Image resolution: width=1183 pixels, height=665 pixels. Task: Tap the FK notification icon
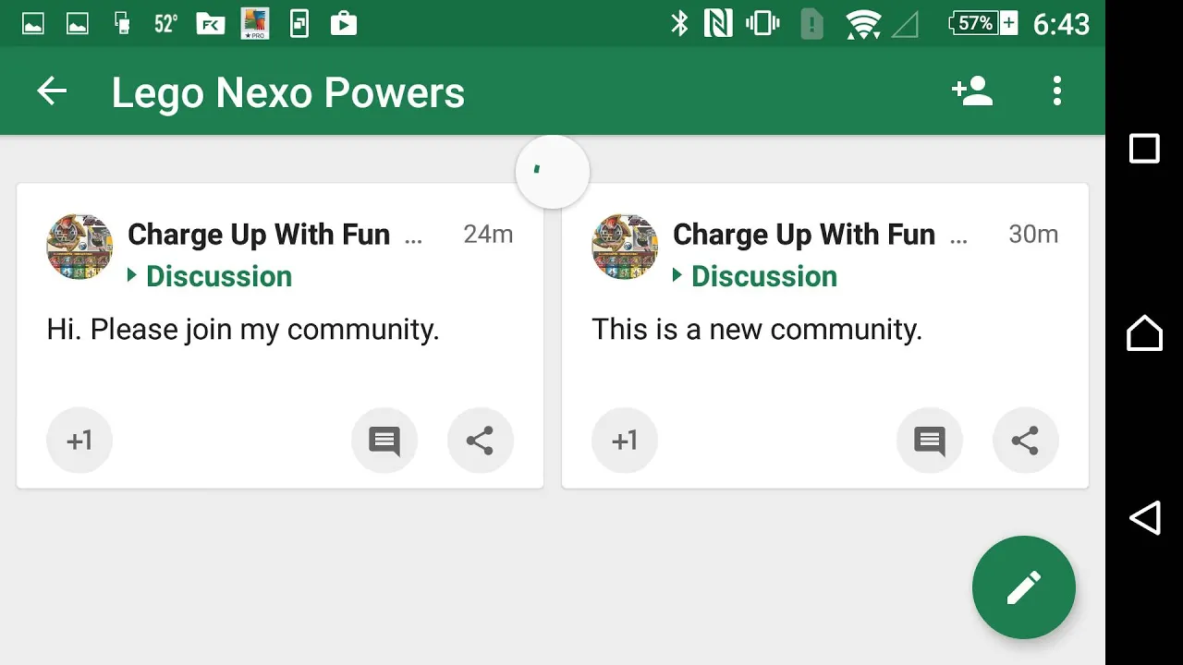coord(211,25)
